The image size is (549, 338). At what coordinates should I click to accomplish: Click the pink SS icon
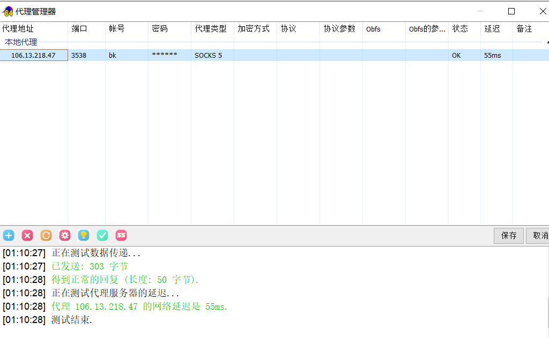121,236
